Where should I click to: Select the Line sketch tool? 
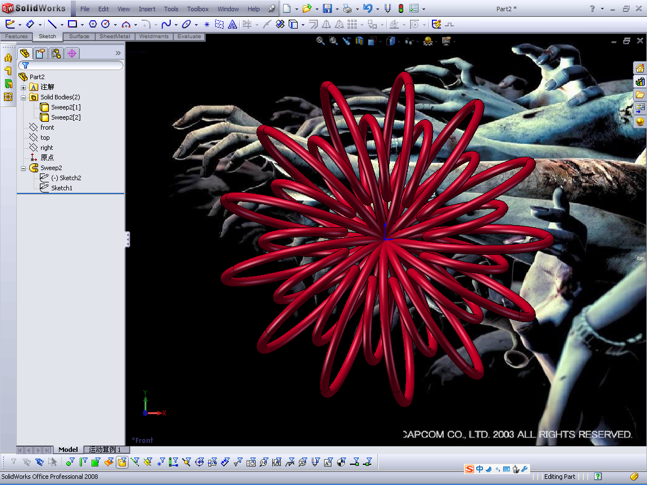click(52, 24)
